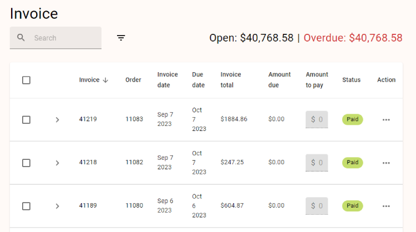Click the Paid status badge for 41219
Viewport: 416px width, 232px height.
tap(352, 119)
